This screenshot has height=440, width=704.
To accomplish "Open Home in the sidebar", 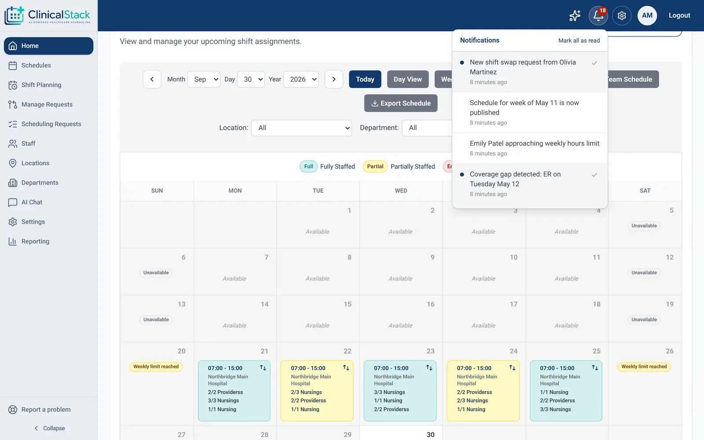I will click(48, 46).
